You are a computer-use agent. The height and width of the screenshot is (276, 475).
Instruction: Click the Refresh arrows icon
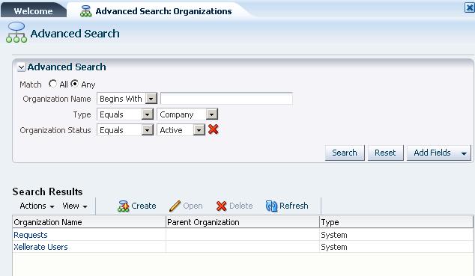tap(271, 206)
